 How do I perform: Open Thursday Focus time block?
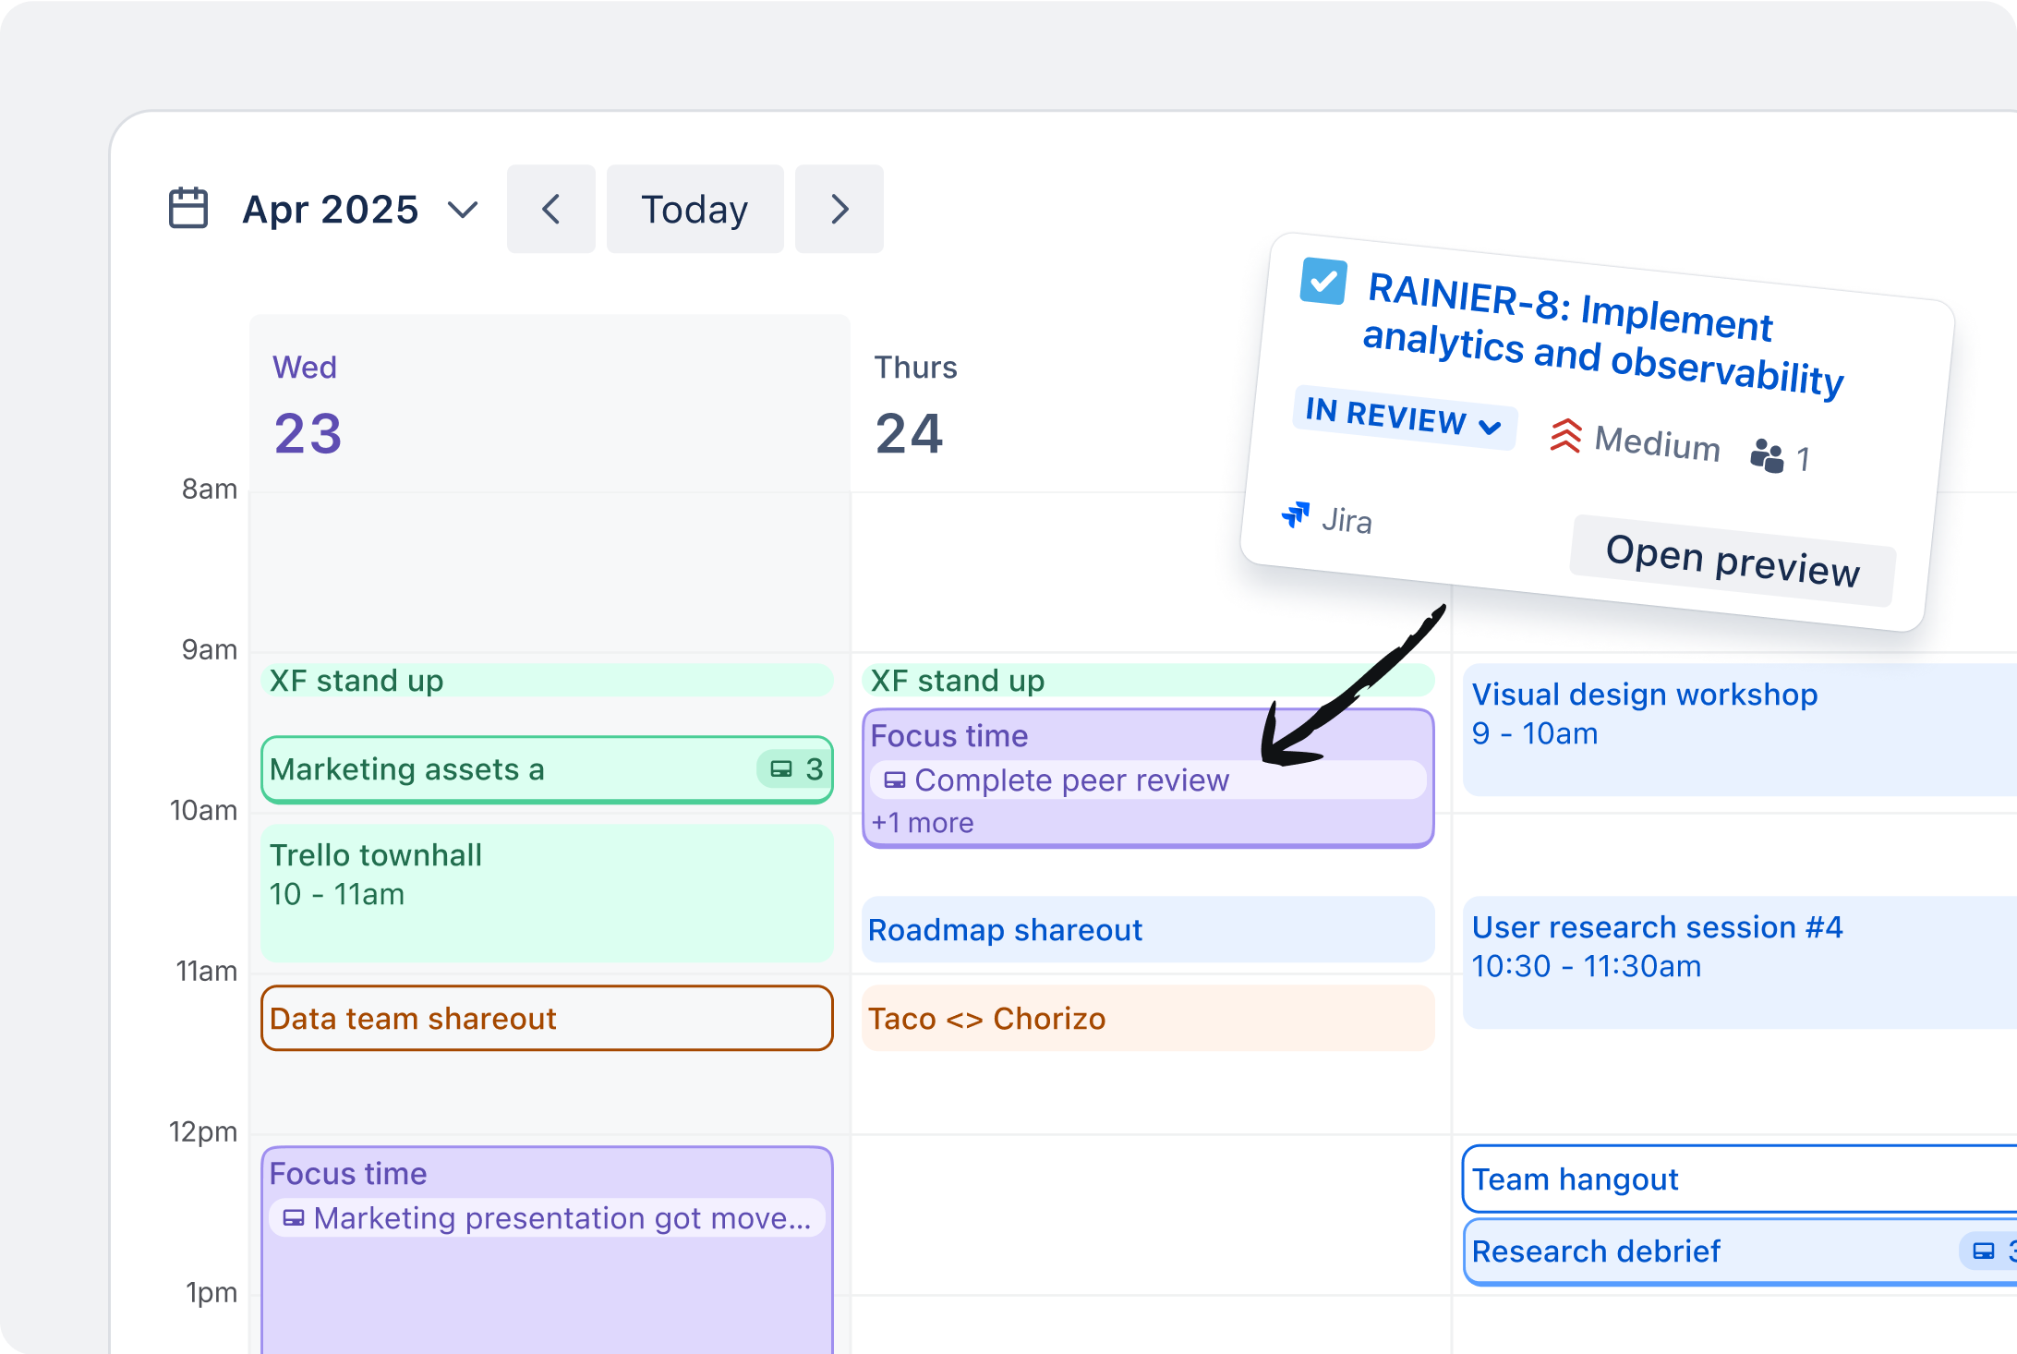point(1148,778)
